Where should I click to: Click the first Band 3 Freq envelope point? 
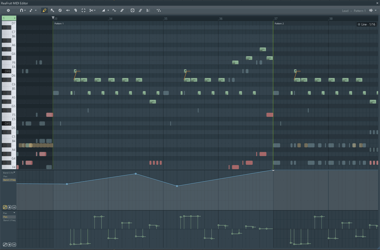click(67, 184)
